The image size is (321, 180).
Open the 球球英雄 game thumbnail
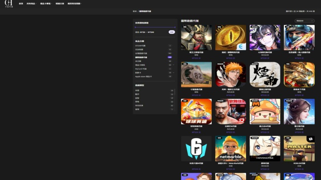[196, 112]
